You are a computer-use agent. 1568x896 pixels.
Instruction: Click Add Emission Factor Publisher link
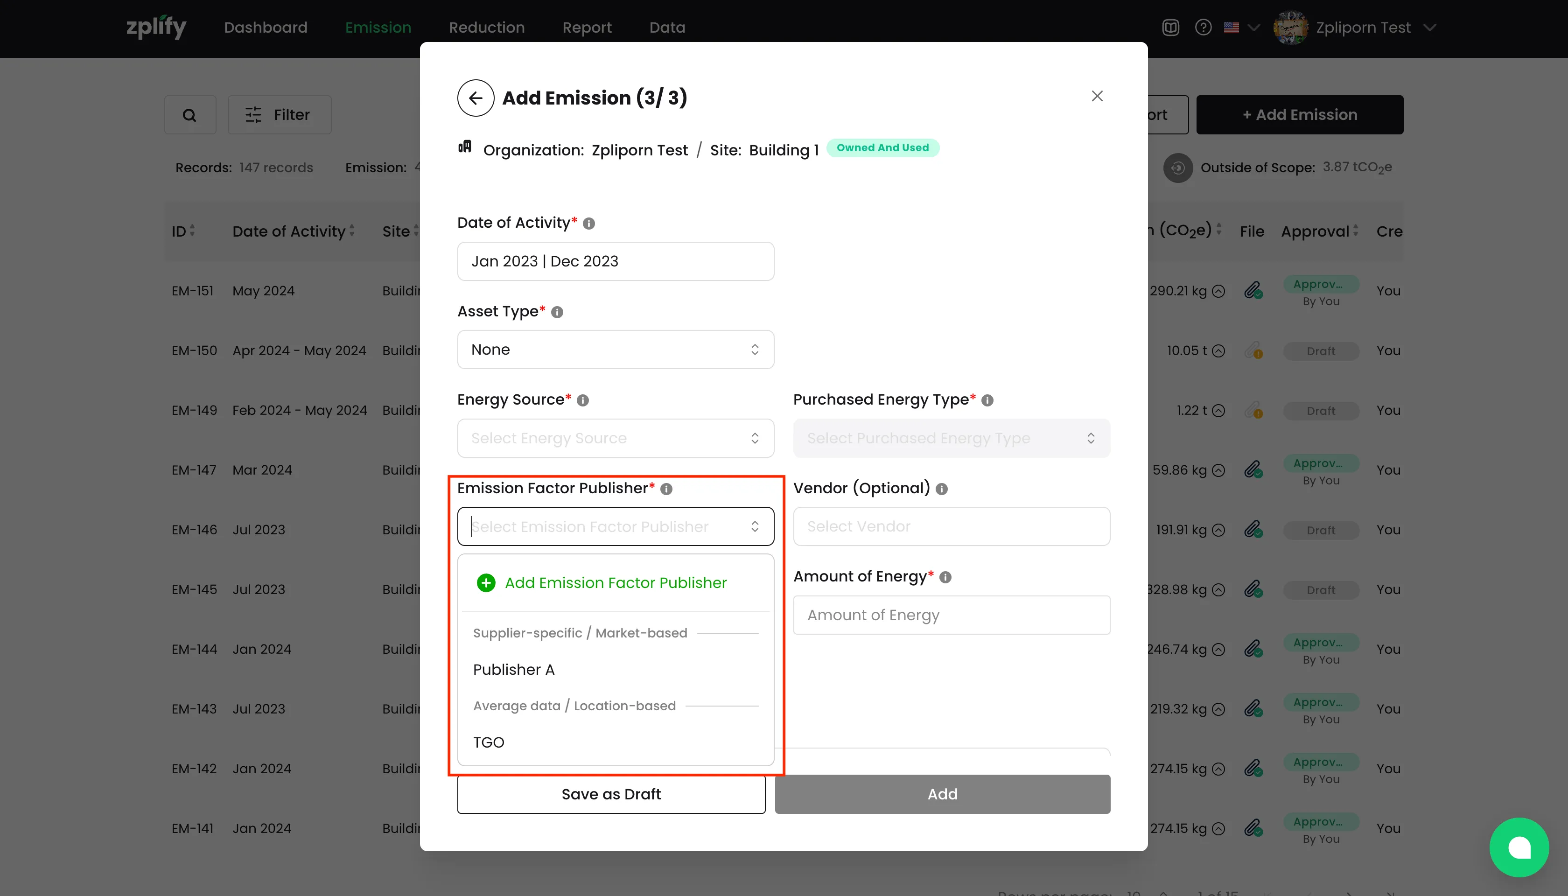pos(616,583)
